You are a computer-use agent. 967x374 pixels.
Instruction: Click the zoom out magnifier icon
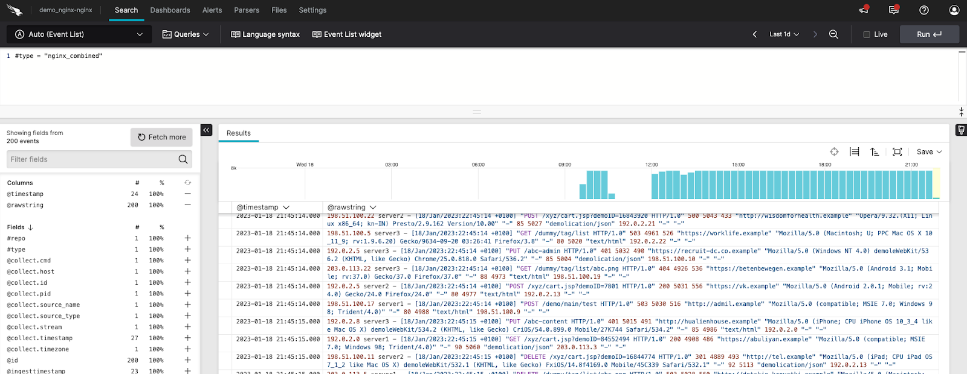[x=833, y=34]
